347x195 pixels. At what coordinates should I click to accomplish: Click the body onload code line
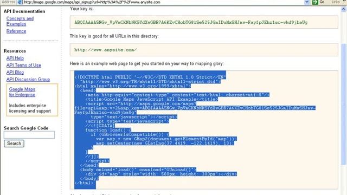(x=138, y=170)
